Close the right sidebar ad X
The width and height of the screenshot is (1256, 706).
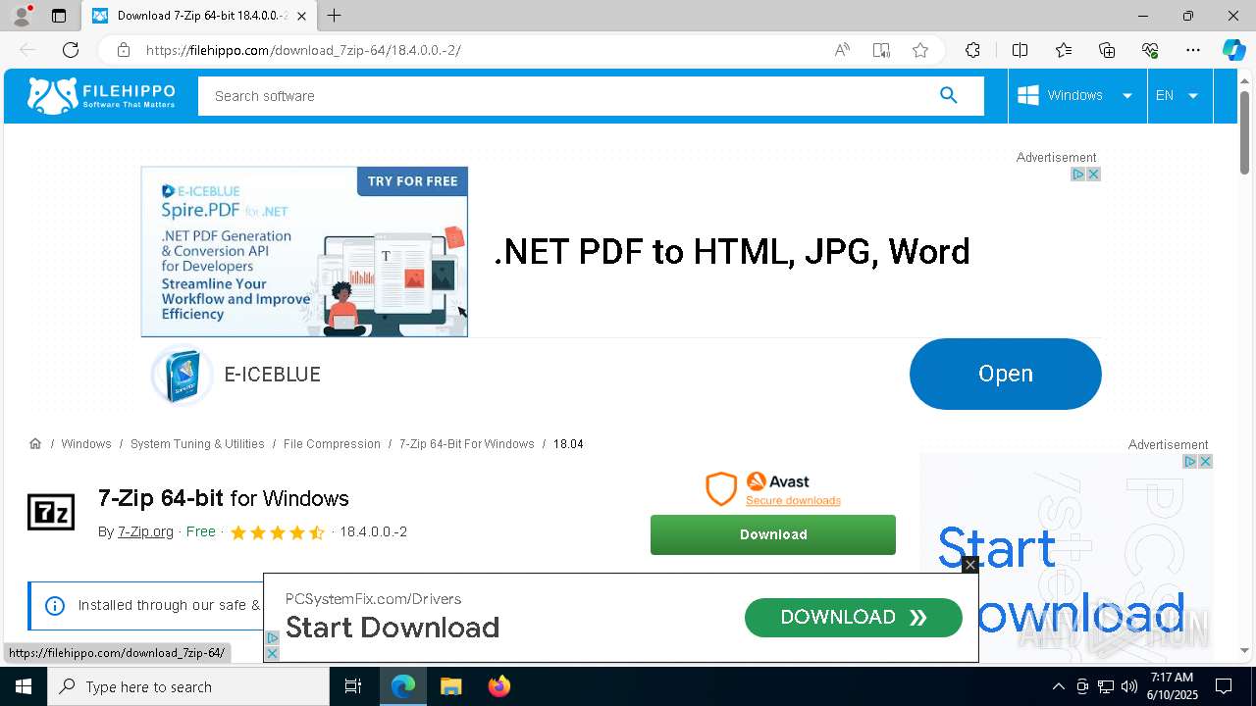click(x=1205, y=461)
